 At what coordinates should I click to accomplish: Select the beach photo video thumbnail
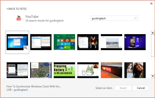(x=111, y=42)
